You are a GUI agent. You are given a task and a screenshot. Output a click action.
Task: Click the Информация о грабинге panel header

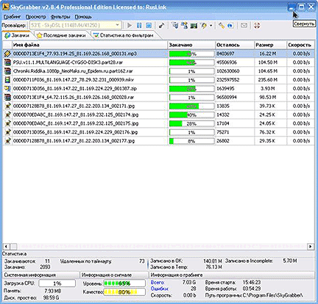point(232,275)
